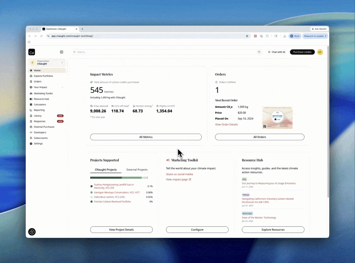
Task: Open Frontier Carbon Removal Portfolio link
Action: pos(112,201)
